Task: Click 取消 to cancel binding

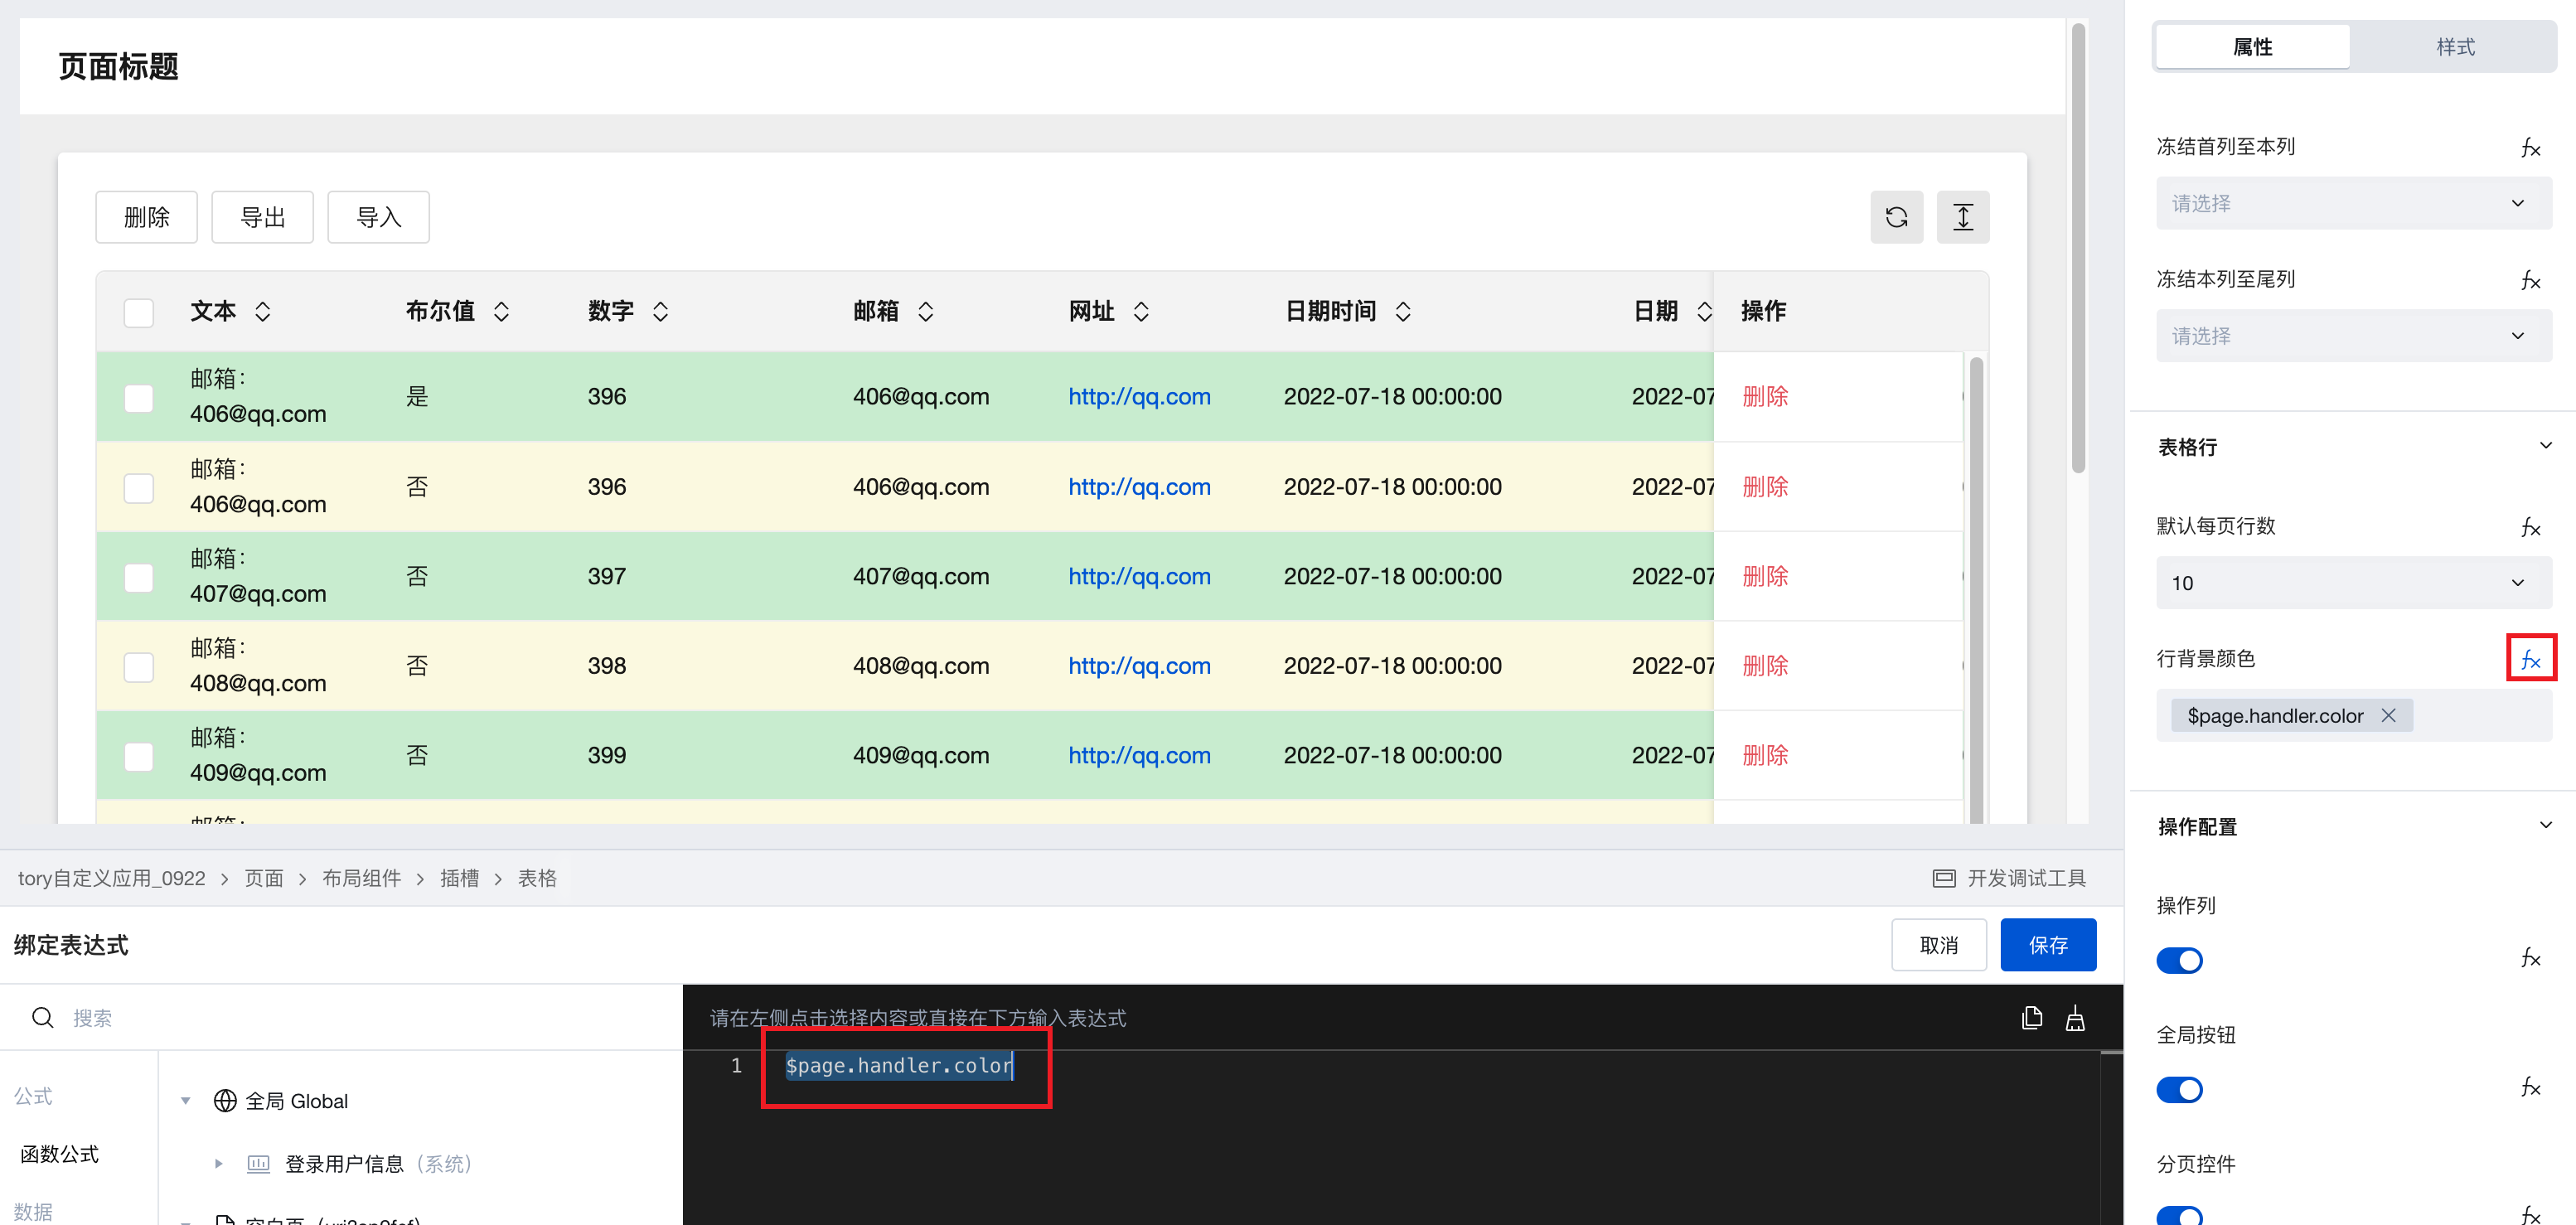Action: (1938, 945)
